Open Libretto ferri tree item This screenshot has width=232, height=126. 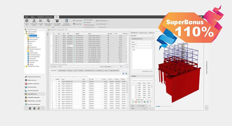pos(32,41)
